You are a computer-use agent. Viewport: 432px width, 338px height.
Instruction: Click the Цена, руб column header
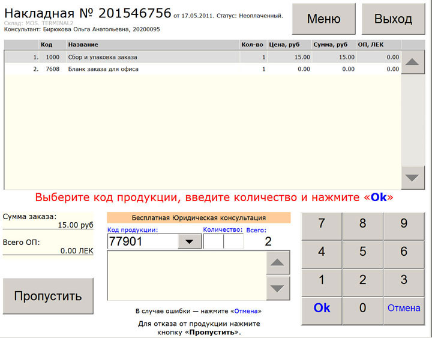(289, 44)
